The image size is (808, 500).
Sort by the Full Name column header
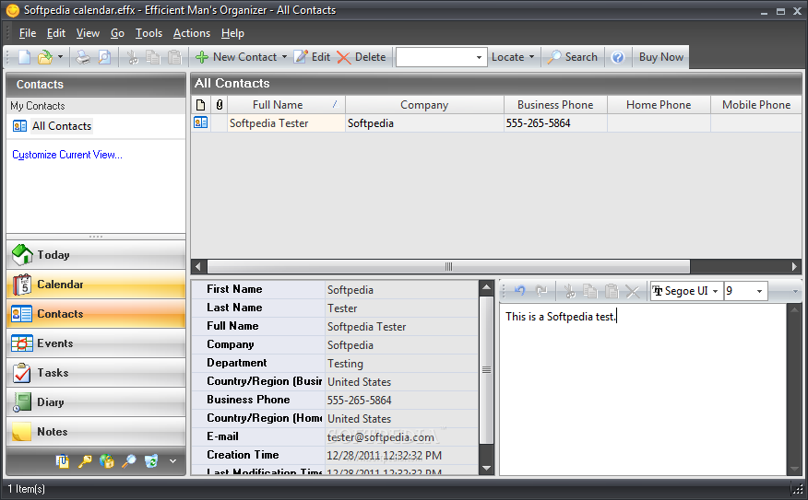[x=287, y=105]
